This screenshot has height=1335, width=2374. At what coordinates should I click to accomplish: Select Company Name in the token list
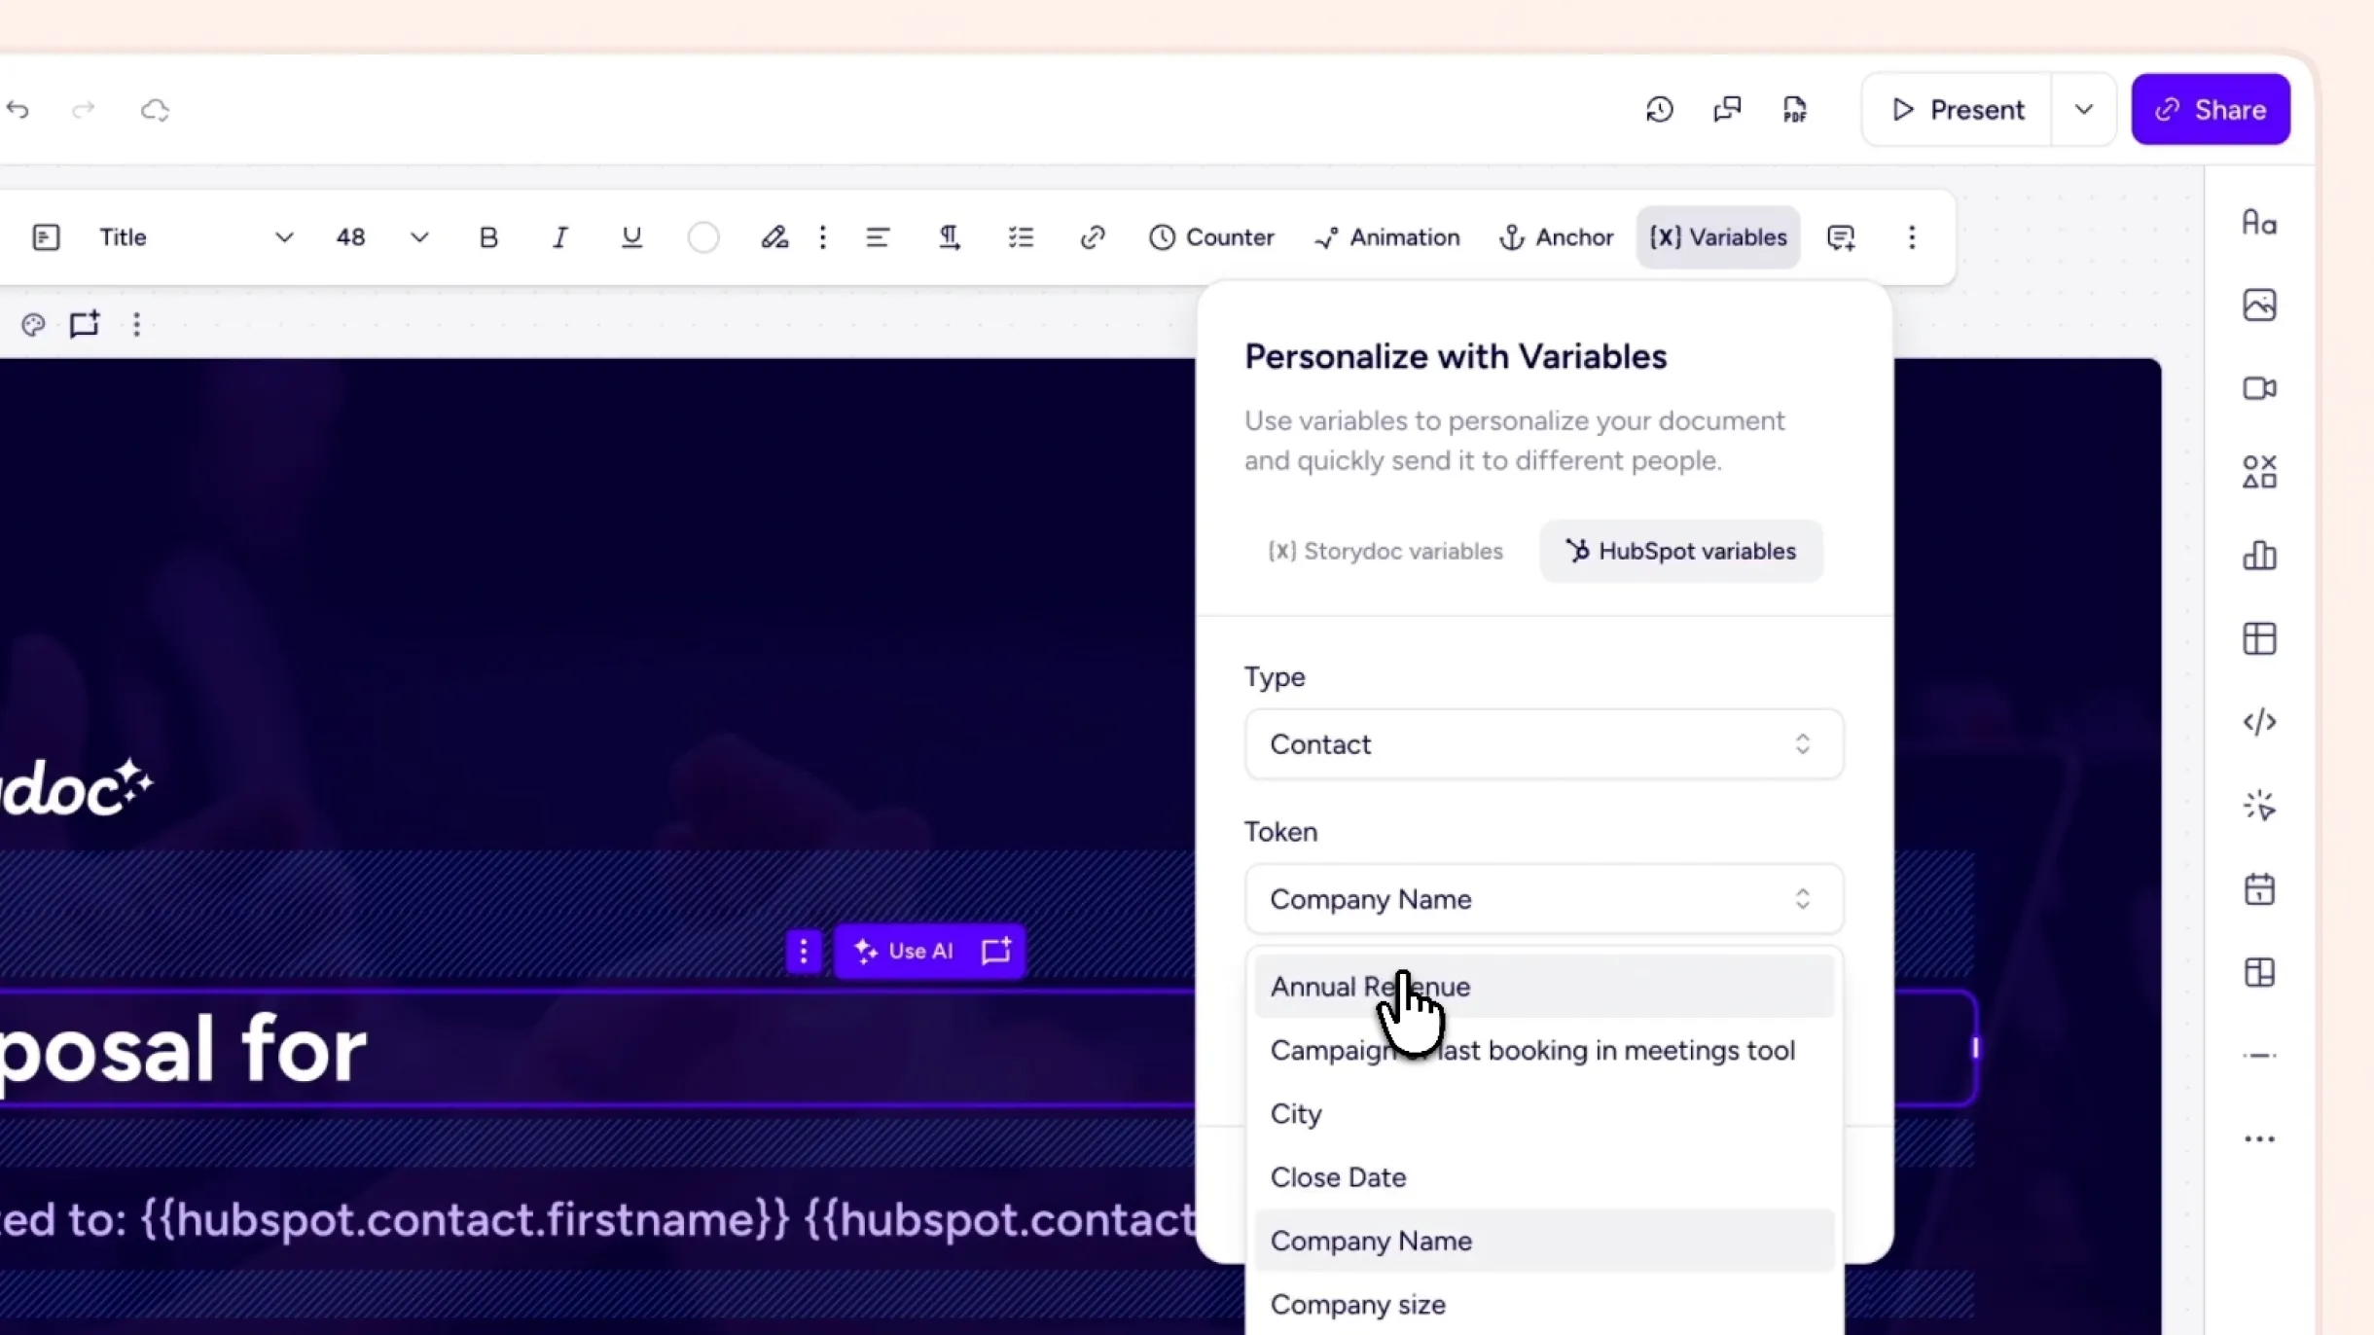1544,1241
